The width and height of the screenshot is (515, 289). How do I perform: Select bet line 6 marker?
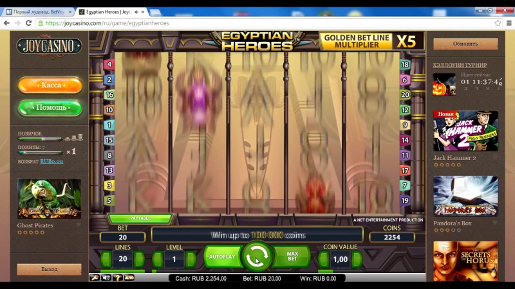(405, 80)
